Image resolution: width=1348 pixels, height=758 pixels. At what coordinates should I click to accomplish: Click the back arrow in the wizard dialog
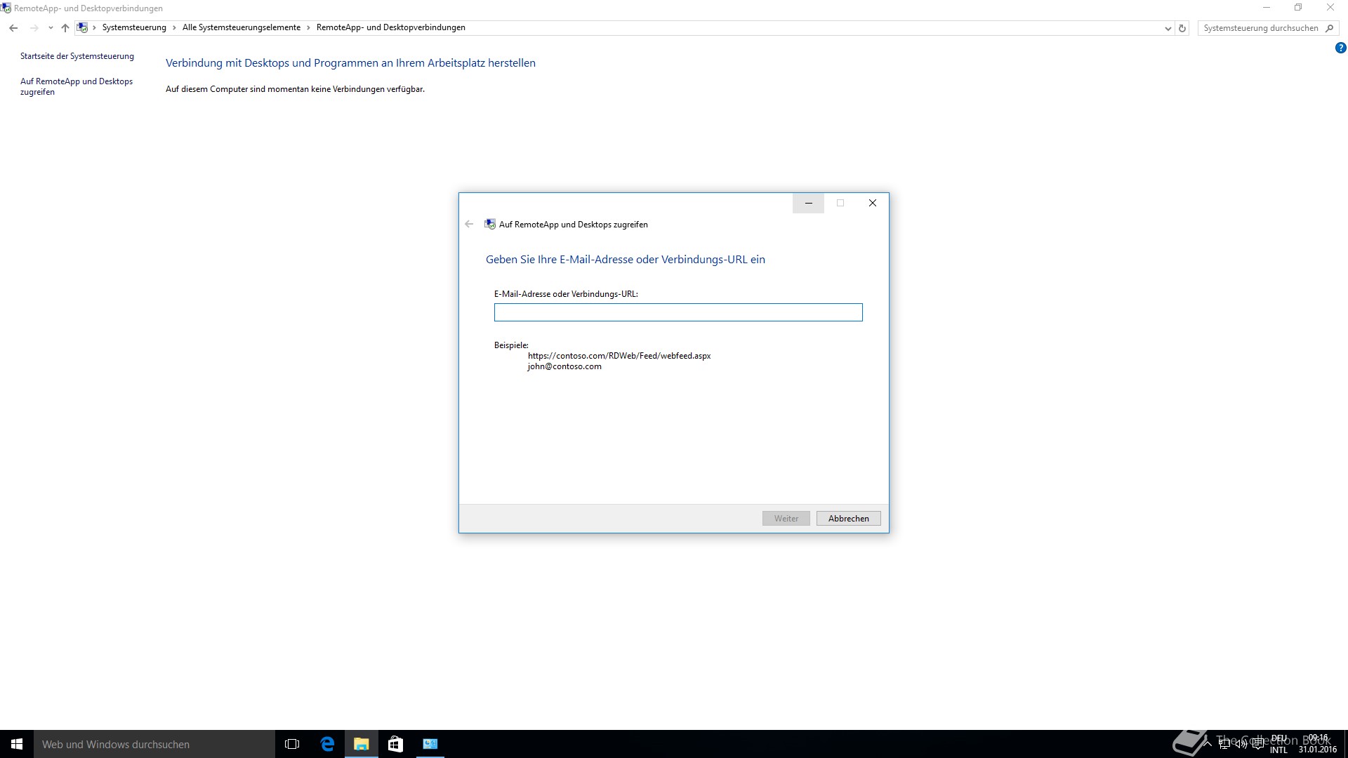(x=469, y=225)
